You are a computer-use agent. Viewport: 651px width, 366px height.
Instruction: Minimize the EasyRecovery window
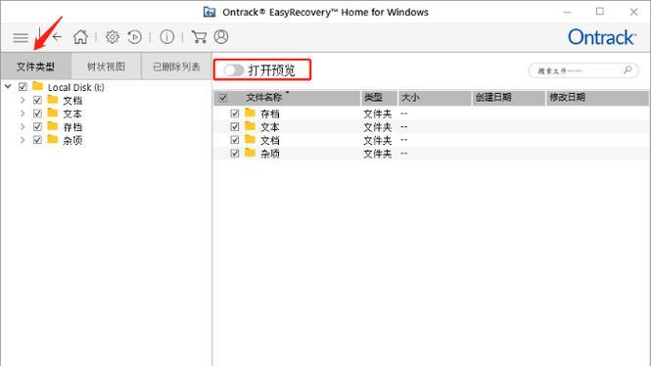(x=567, y=12)
